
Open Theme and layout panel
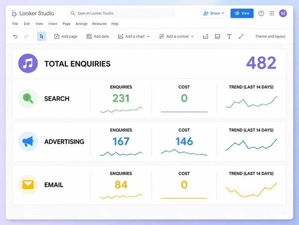pos(270,36)
